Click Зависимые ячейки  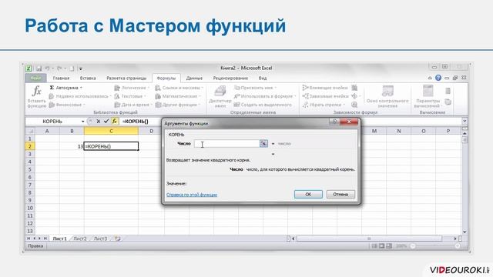click(x=325, y=96)
